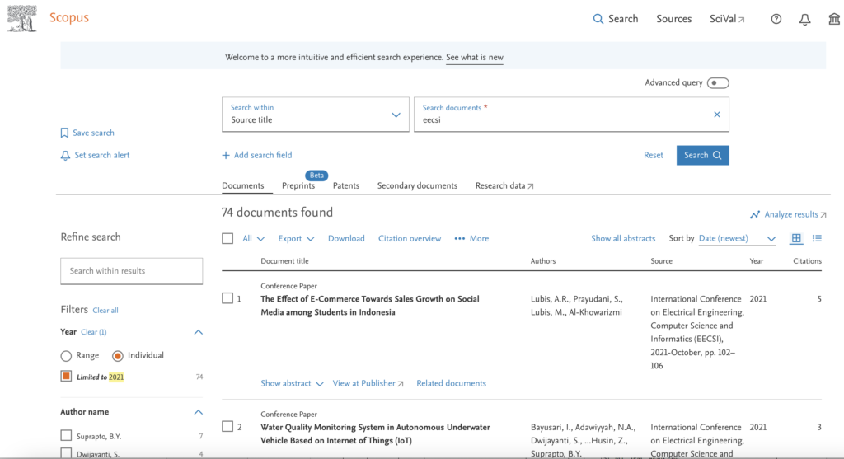
Task: Clear the search documents field with X
Action: tap(716, 115)
